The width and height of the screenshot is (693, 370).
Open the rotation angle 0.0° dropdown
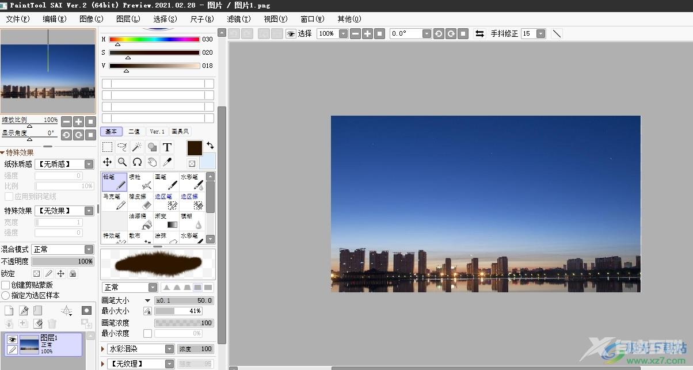coord(410,34)
